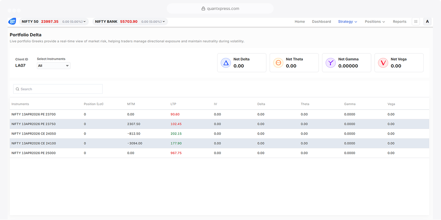Image resolution: width=441 pixels, height=220 pixels.
Task: Open the Strategy menu
Action: [348, 22]
